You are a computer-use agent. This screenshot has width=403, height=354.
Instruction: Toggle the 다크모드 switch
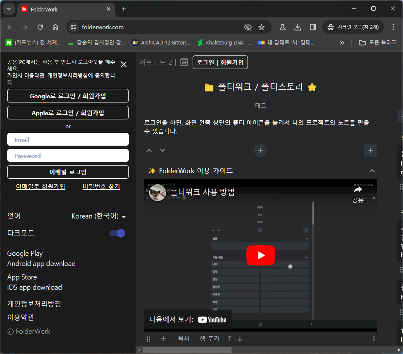117,233
